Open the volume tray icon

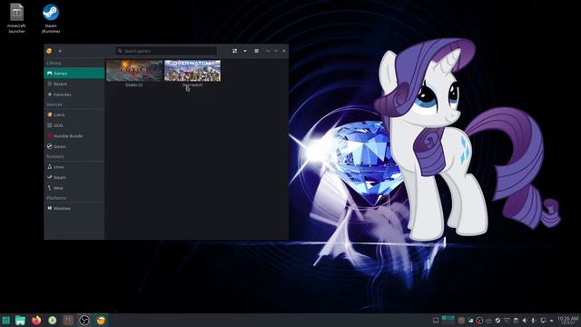[x=525, y=321]
